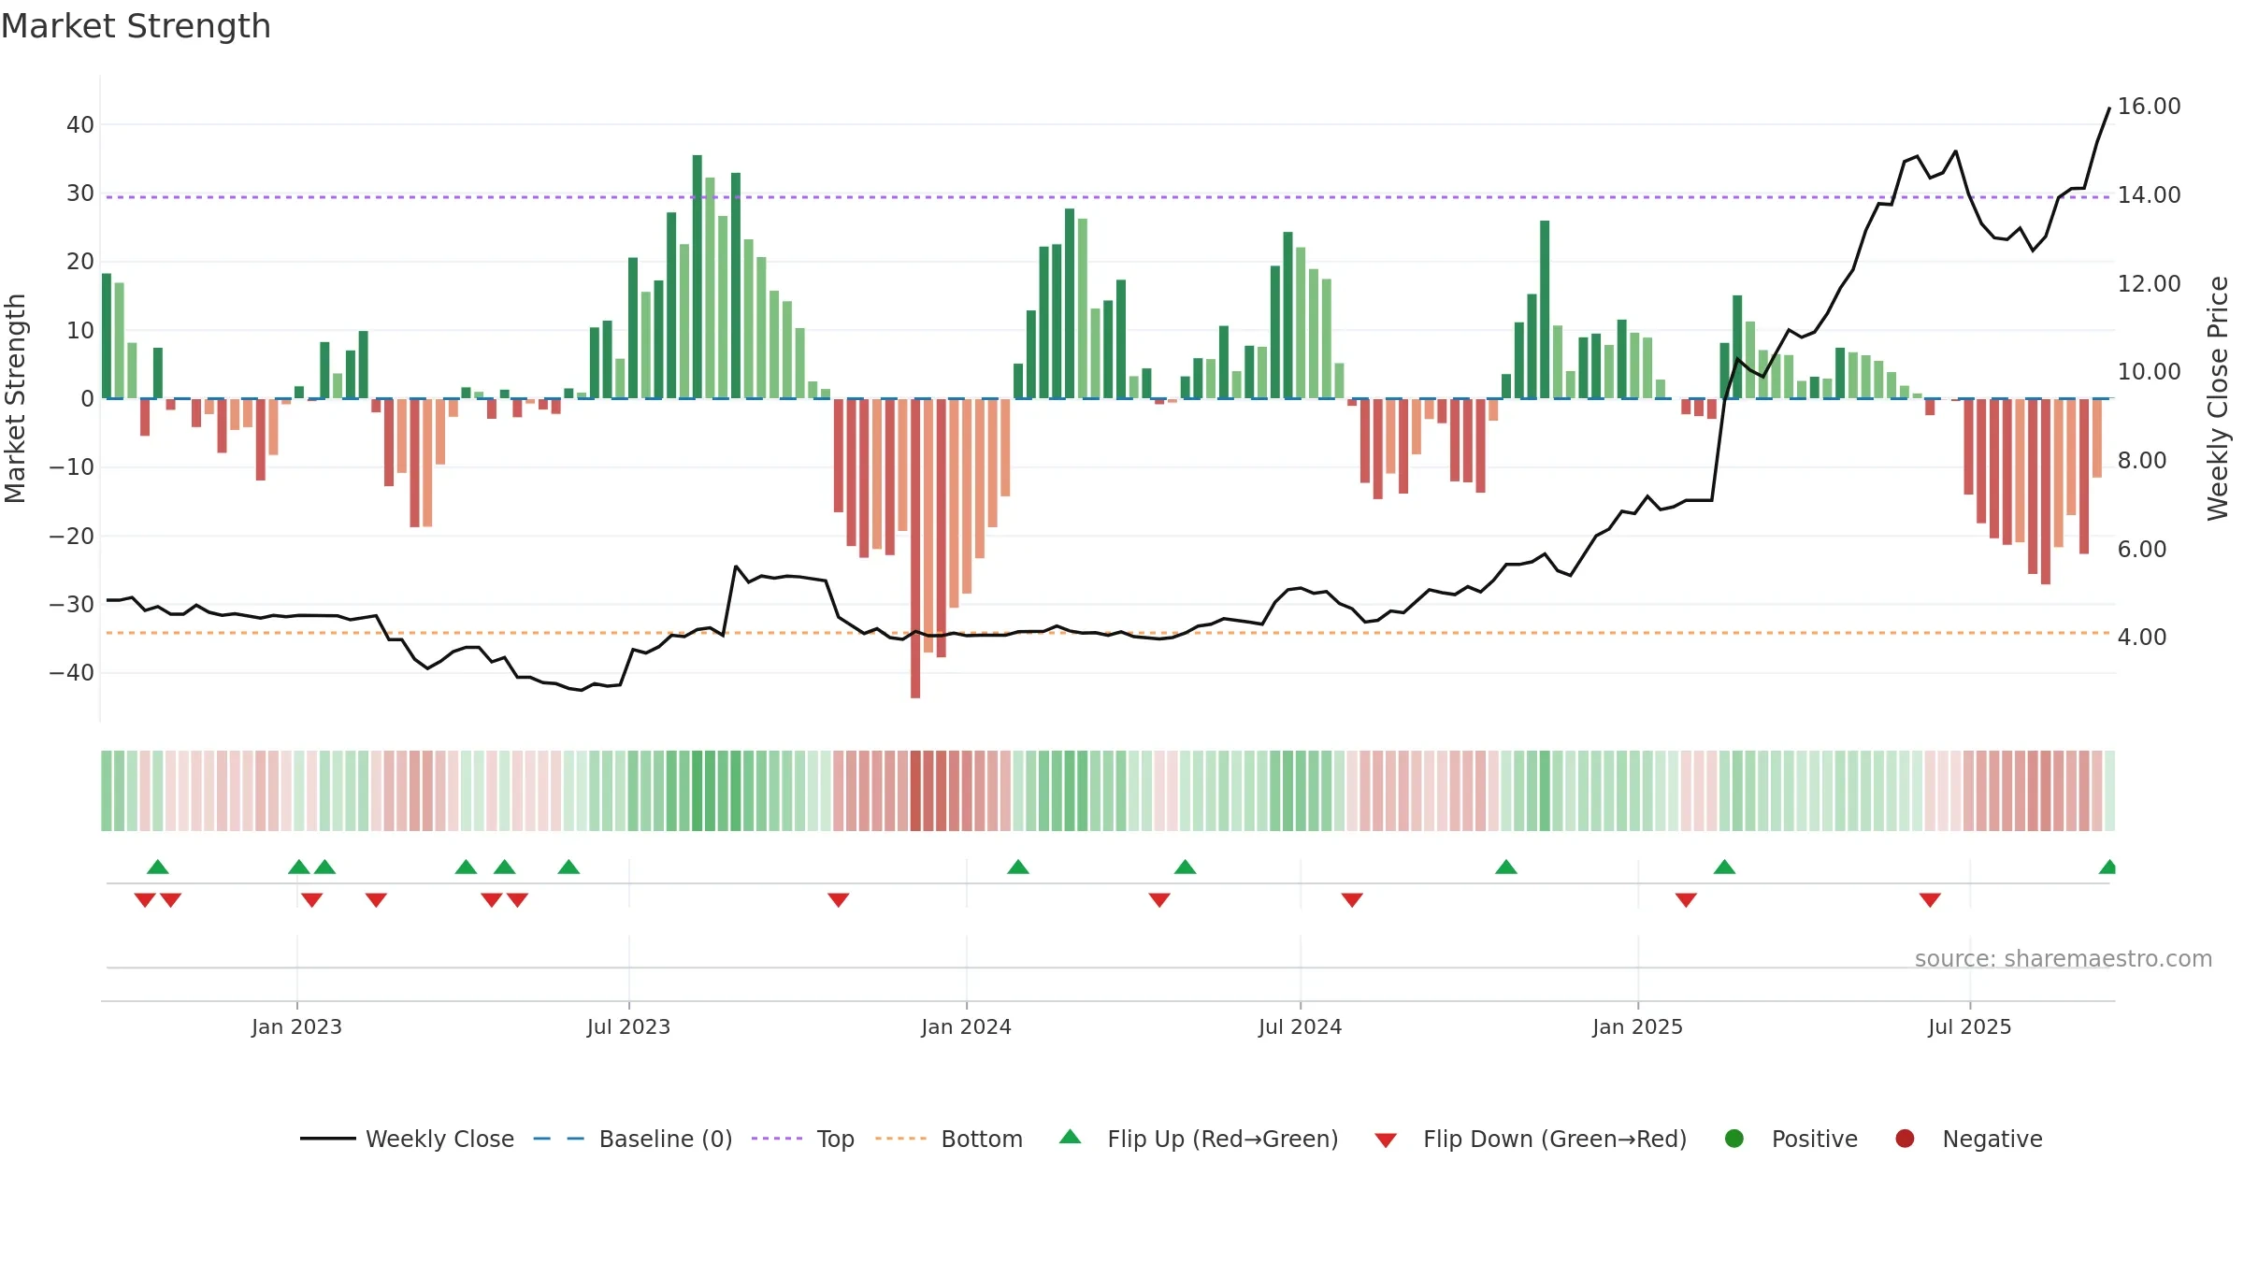Click the green flip-up marker just after Jan 2024
2244x1262 pixels.
[1018, 867]
